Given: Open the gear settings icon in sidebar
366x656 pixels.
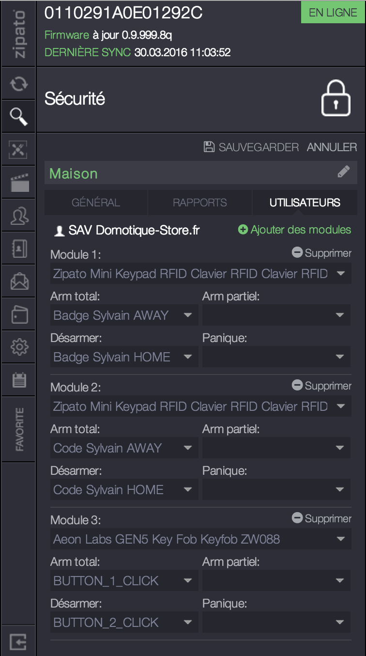Looking at the screenshot, I should [x=18, y=347].
